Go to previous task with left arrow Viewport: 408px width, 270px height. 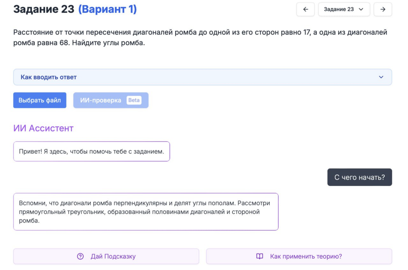tap(305, 9)
